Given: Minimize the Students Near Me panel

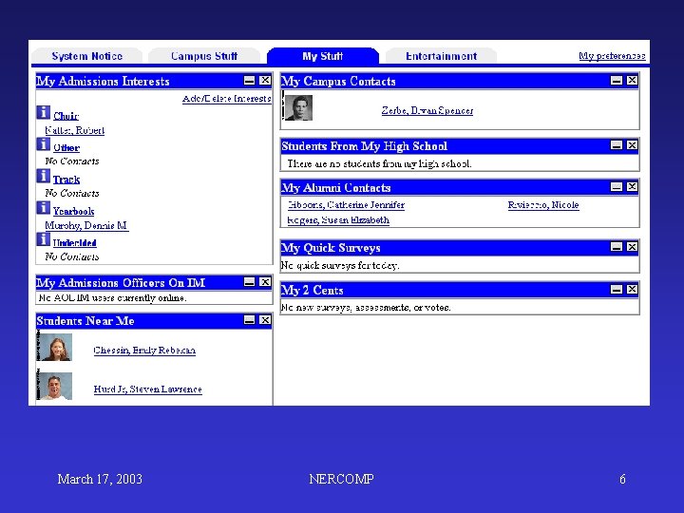Looking at the screenshot, I should point(249,320).
